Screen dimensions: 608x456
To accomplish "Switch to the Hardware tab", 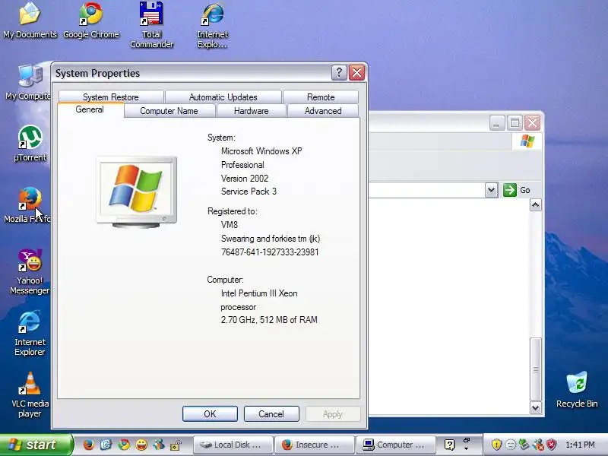I will click(252, 110).
